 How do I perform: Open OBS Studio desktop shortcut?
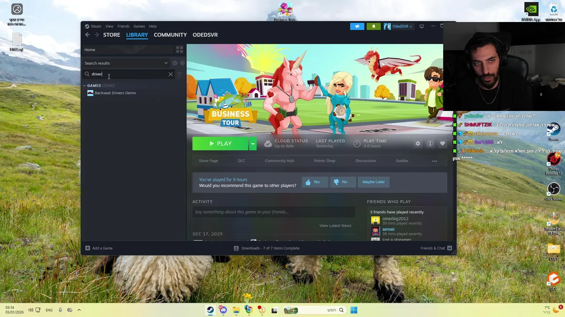(554, 192)
